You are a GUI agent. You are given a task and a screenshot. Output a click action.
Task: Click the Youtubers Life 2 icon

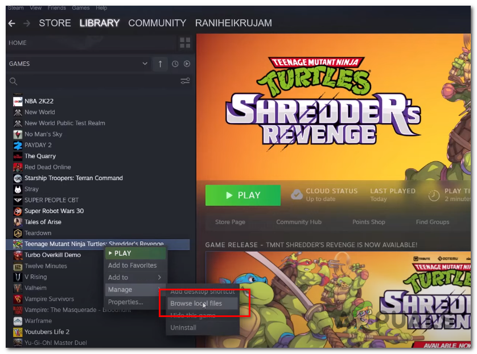(x=18, y=332)
